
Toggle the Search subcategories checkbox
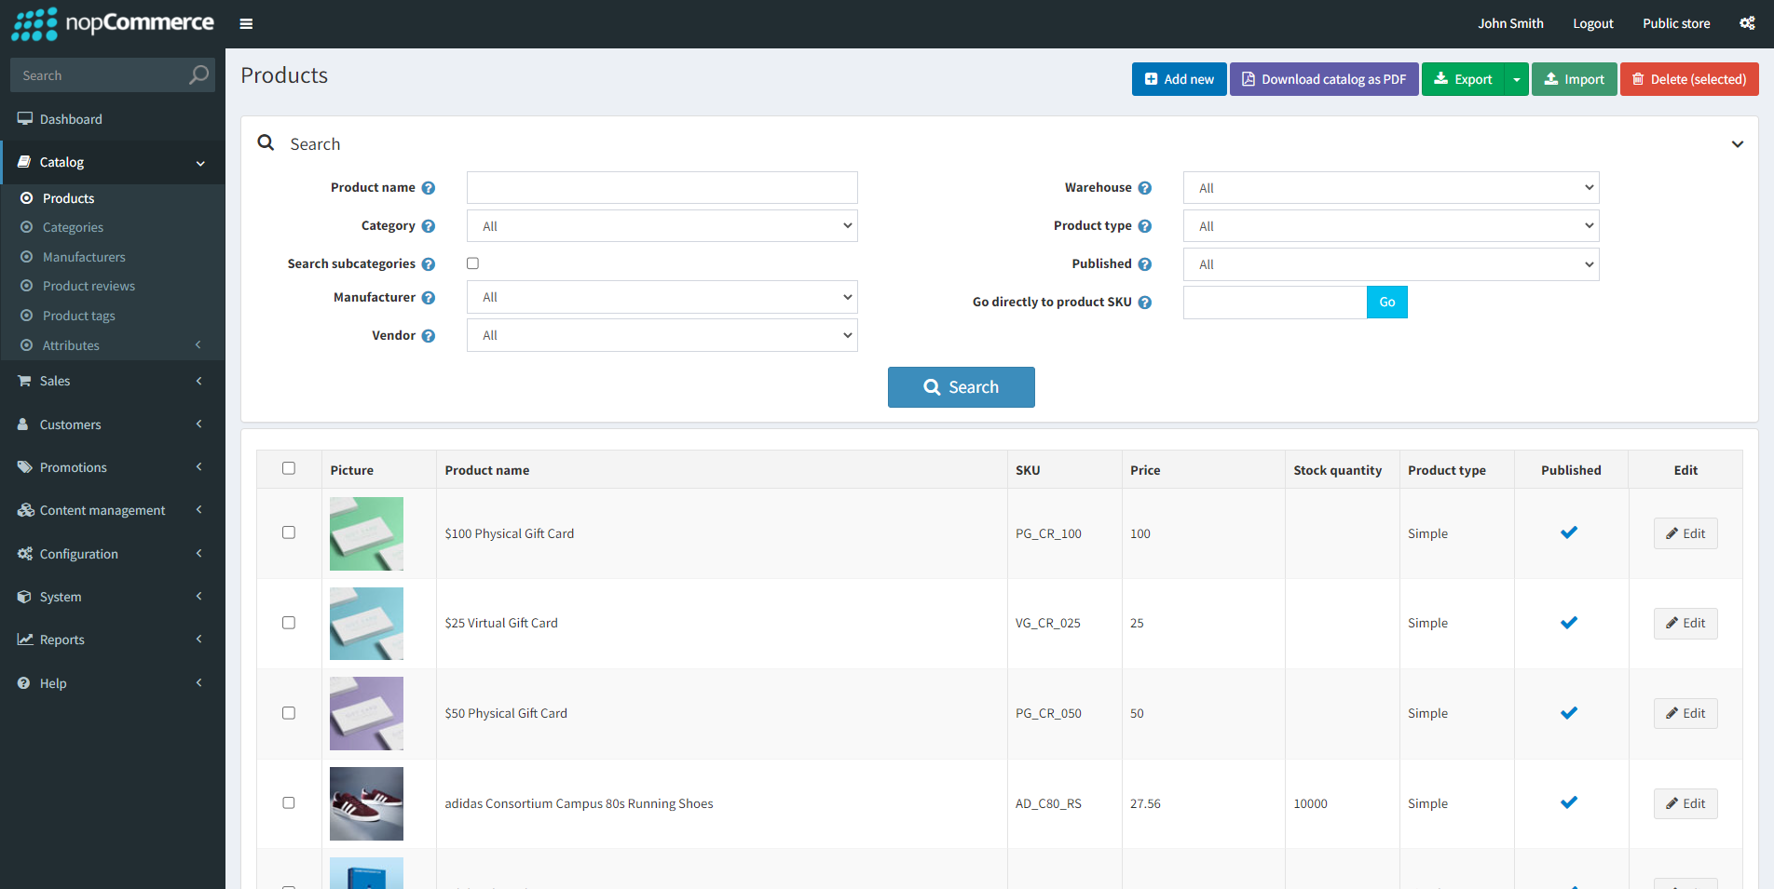point(473,263)
